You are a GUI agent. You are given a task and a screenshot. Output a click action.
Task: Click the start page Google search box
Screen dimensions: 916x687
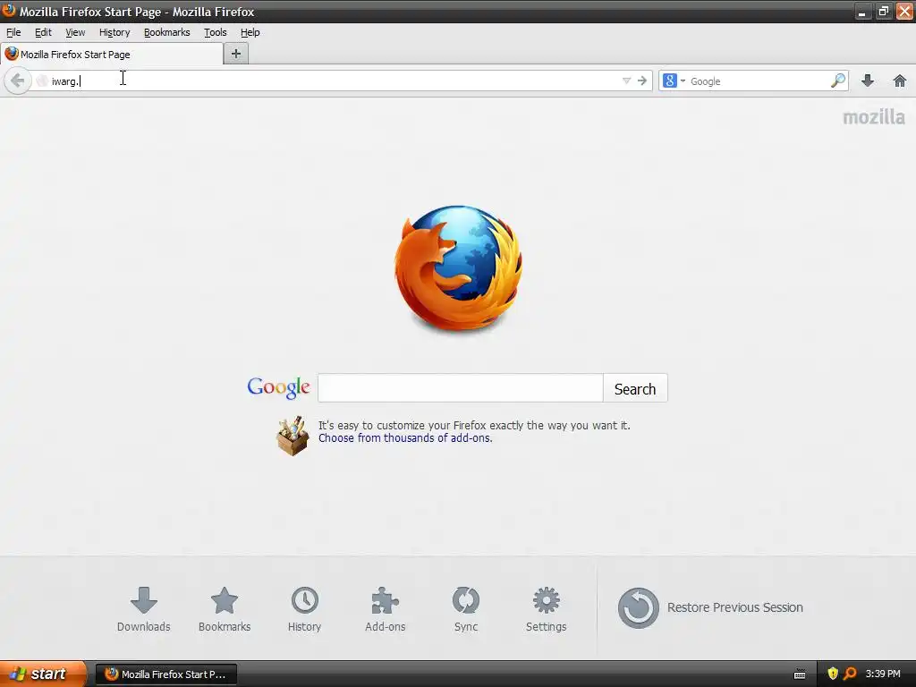(461, 388)
